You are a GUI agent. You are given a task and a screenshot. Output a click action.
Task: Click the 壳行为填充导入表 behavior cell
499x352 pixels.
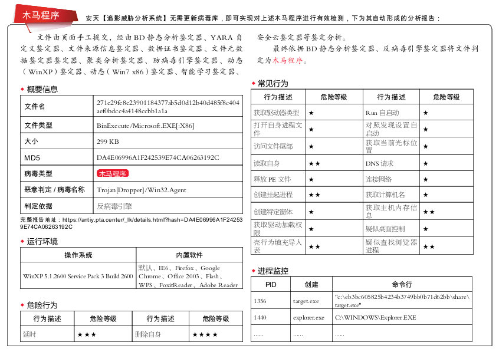[x=278, y=246]
